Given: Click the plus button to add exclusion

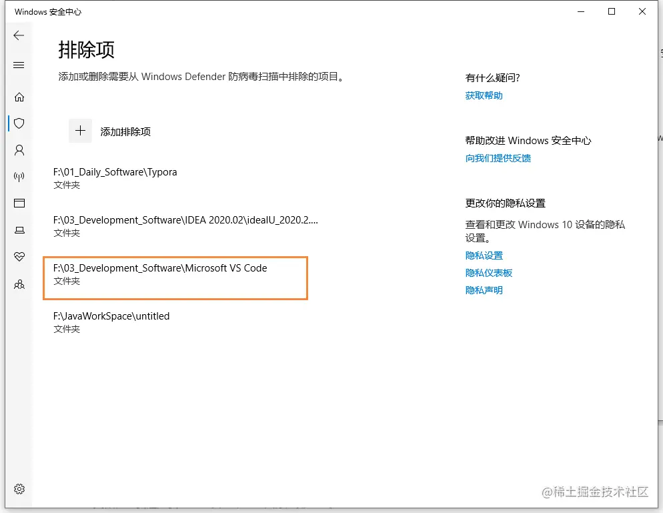Looking at the screenshot, I should coord(80,131).
